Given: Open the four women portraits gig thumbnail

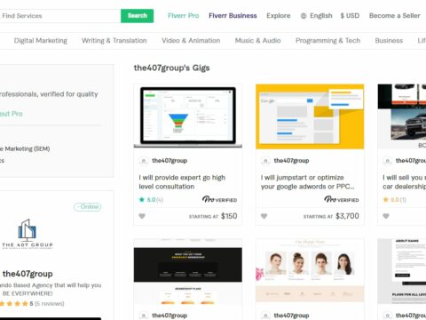Looking at the screenshot, I should click(x=310, y=271).
